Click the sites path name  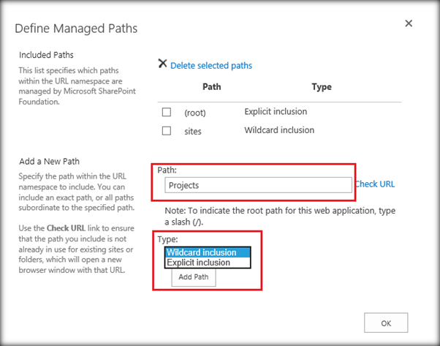(193, 131)
